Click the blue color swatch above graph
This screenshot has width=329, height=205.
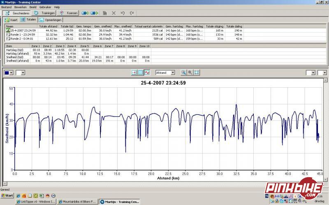(x=7, y=73)
